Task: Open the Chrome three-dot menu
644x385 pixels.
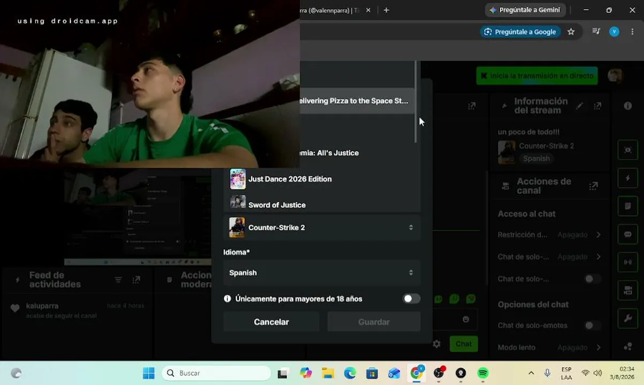Action: (x=633, y=32)
